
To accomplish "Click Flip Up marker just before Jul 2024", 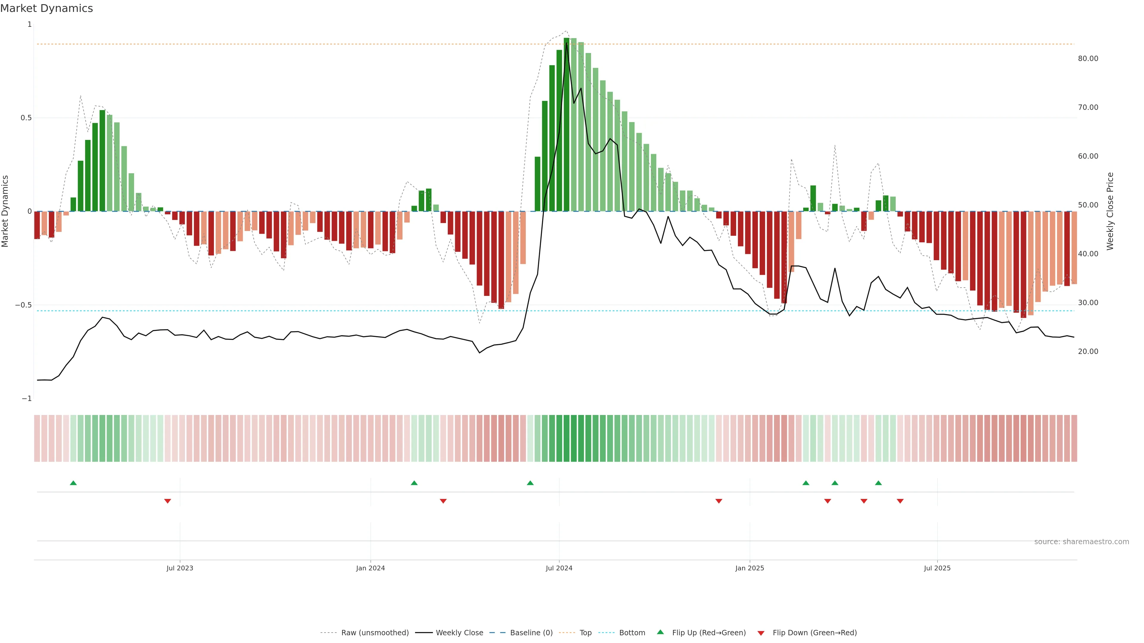I will [530, 483].
